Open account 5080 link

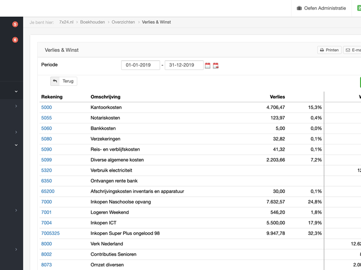click(x=47, y=139)
